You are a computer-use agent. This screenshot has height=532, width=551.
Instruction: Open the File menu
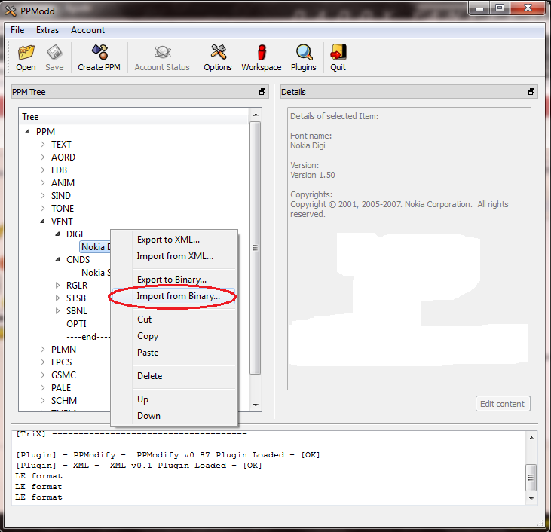pyautogui.click(x=17, y=30)
